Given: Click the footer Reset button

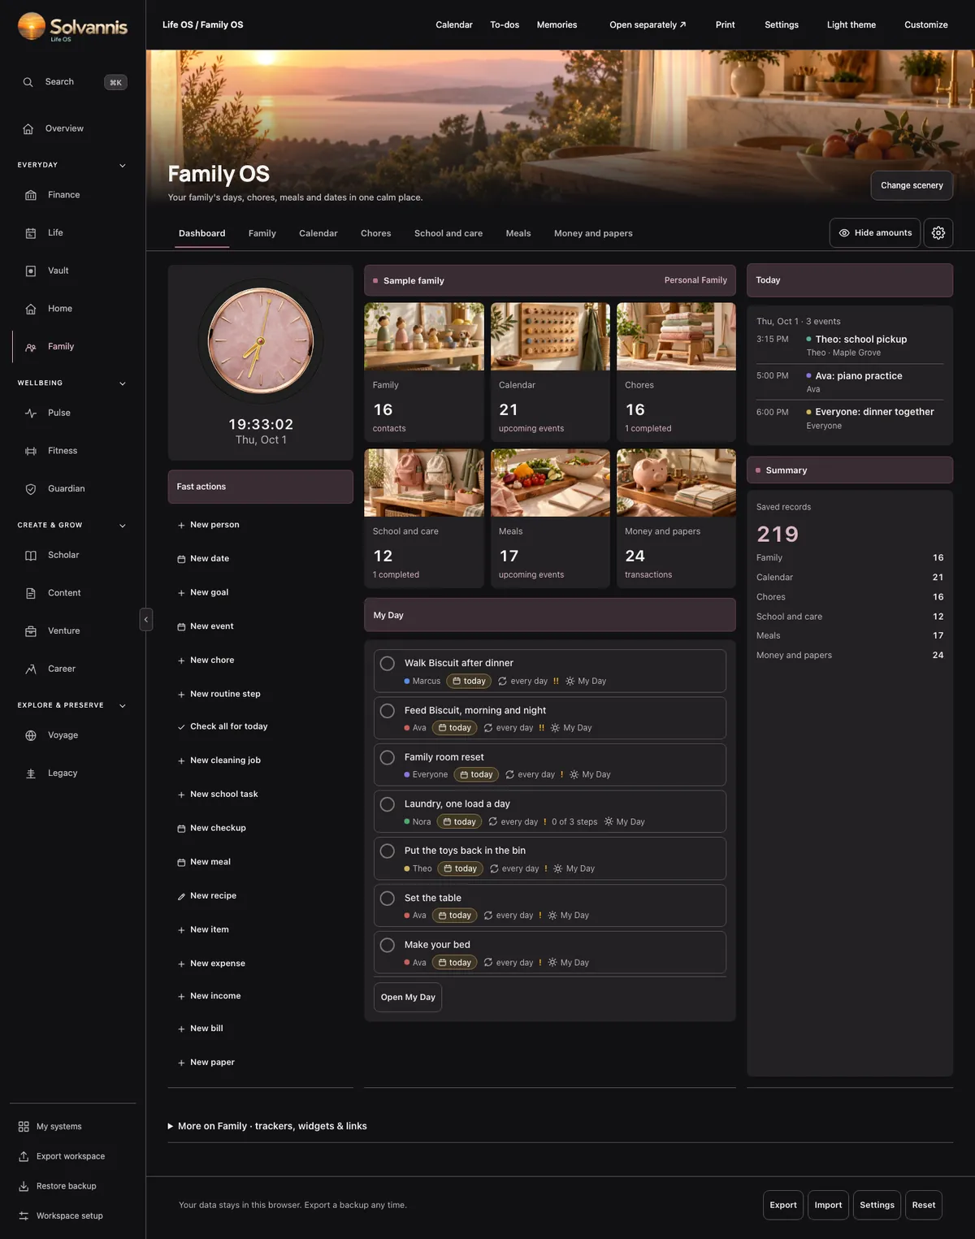Looking at the screenshot, I should [x=923, y=1205].
